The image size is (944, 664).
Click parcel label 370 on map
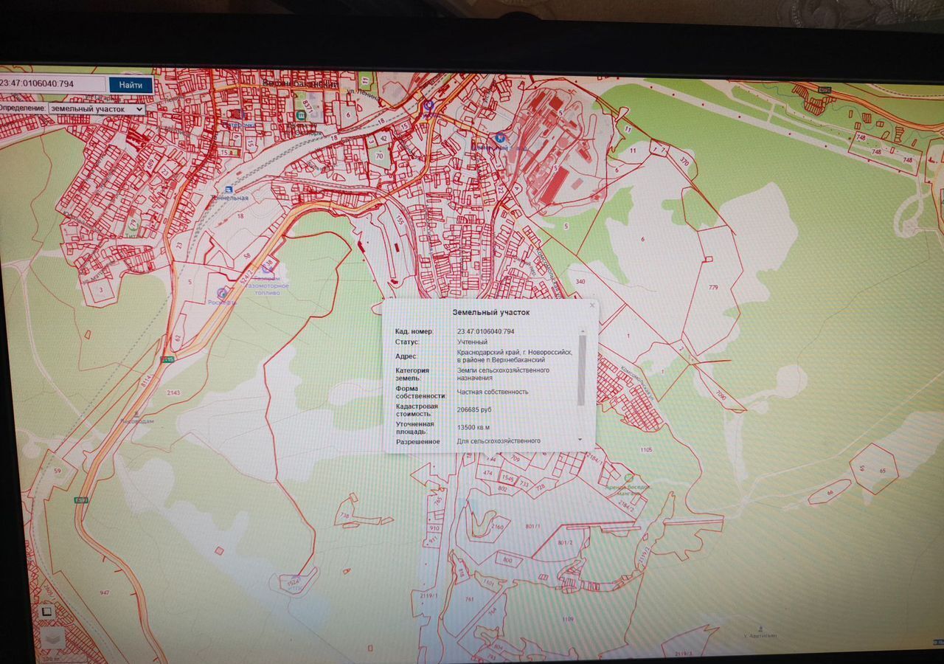pyautogui.click(x=684, y=162)
